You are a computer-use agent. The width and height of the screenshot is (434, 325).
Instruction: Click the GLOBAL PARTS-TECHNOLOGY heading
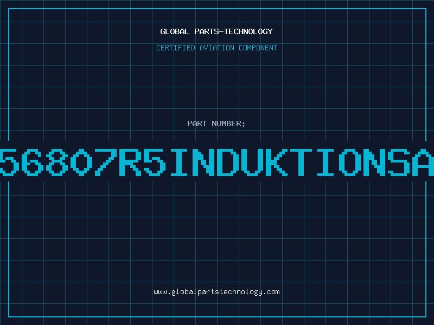[x=216, y=31]
